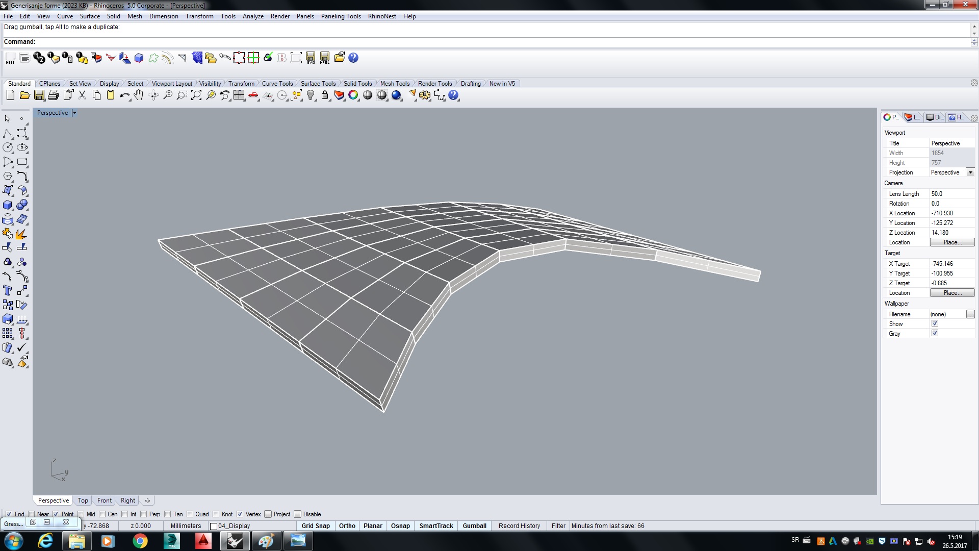The image size is (979, 551).
Task: Enable the Int osnap checkbox
Action: point(125,514)
